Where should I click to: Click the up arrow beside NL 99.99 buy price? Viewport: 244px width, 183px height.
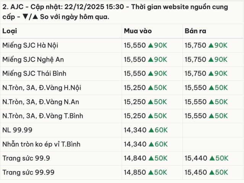point(151,130)
